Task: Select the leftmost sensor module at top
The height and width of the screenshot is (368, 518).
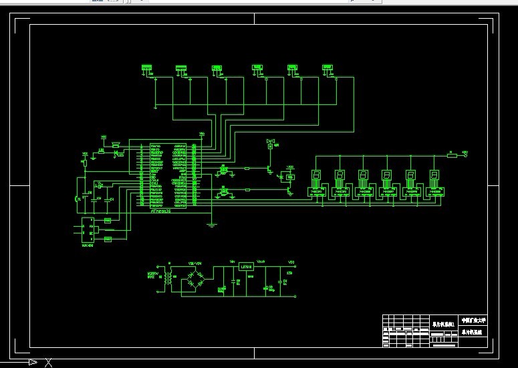Action: tap(146, 68)
